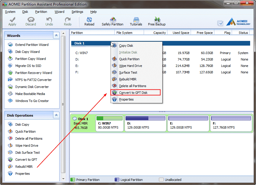Click the checkmark icon beside AOMEI logo
Image resolution: width=256 pixels, height=185 pixels.
pyautogui.click(x=220, y=23)
